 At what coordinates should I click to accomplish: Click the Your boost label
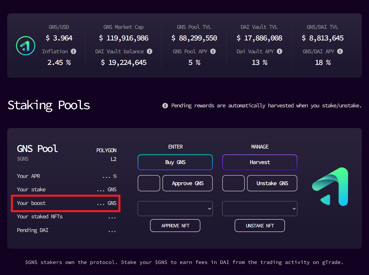pos(31,203)
